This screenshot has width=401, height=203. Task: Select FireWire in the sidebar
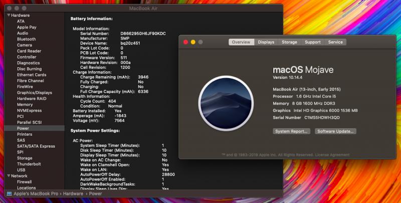click(x=25, y=87)
